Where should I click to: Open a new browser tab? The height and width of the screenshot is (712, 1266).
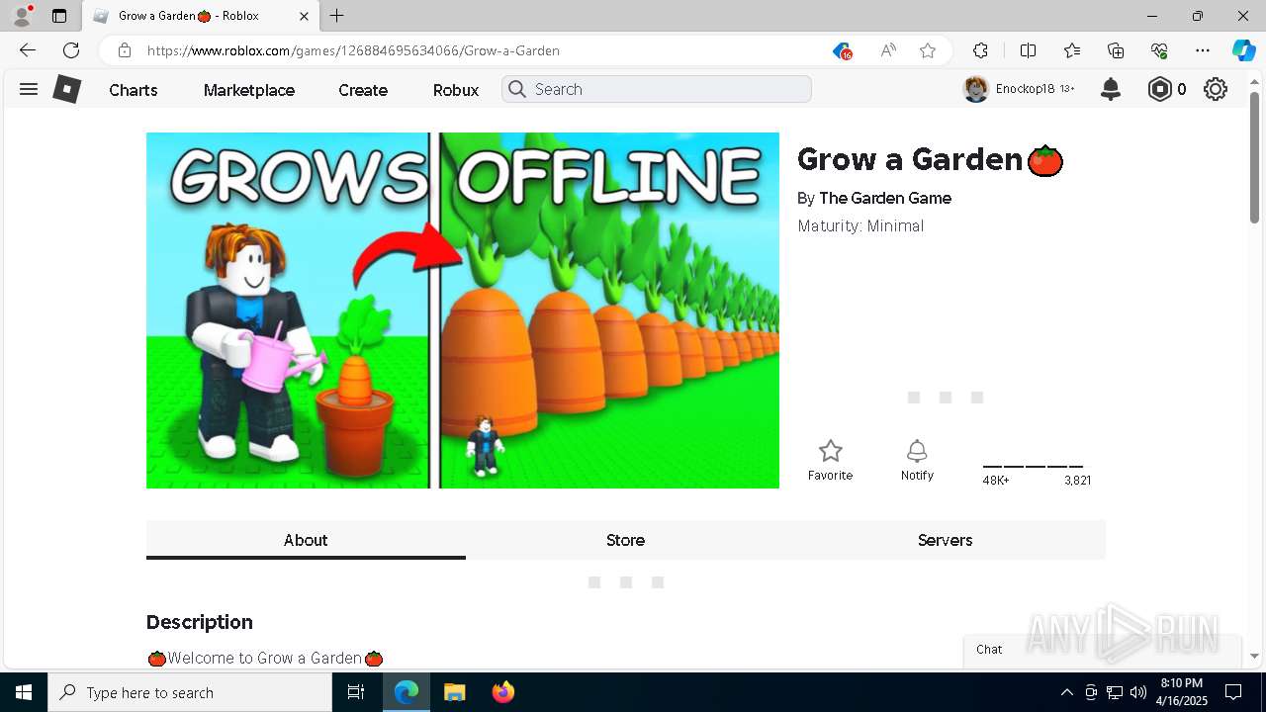[337, 16]
